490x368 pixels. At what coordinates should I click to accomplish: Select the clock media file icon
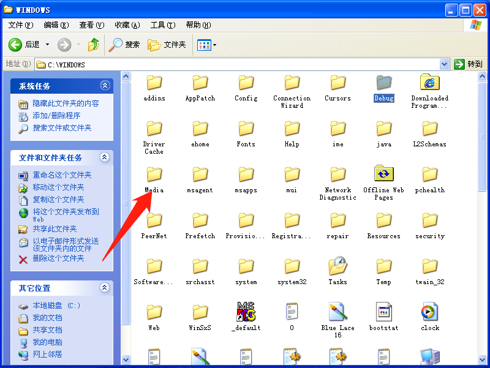pos(430,312)
